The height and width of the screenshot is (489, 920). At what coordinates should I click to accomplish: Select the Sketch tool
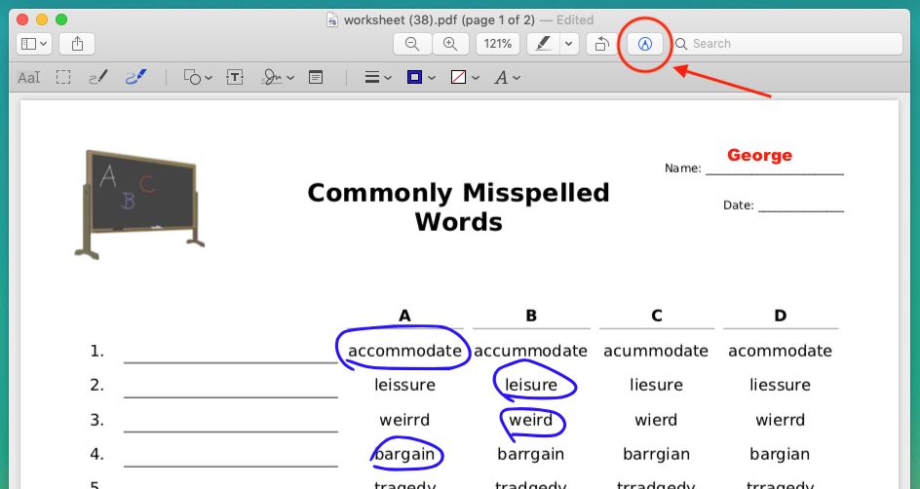pyautogui.click(x=98, y=77)
